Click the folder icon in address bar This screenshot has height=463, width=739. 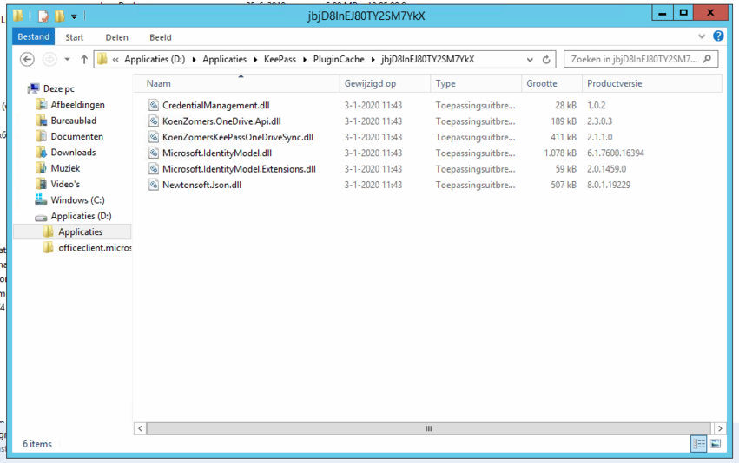(102, 59)
